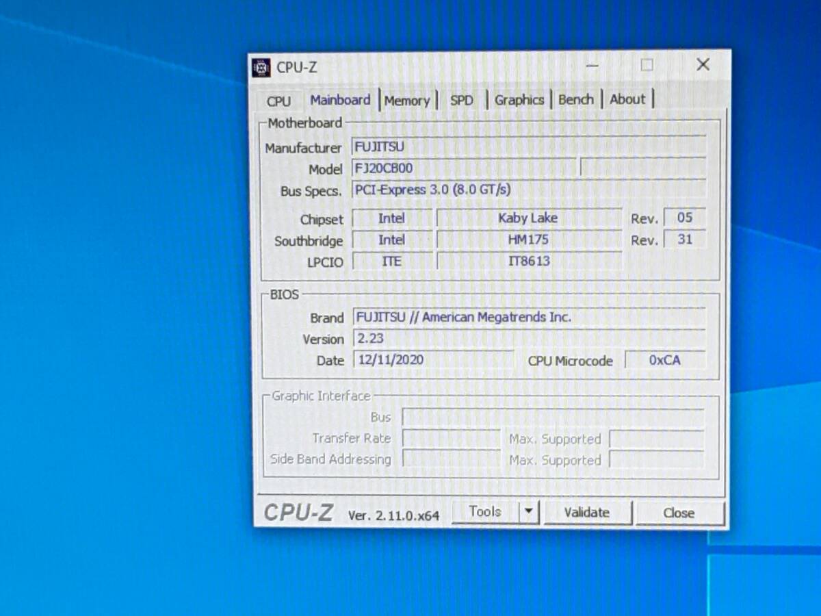Image resolution: width=821 pixels, height=616 pixels.
Task: Click the CPU Microcode label
Action: tap(570, 361)
